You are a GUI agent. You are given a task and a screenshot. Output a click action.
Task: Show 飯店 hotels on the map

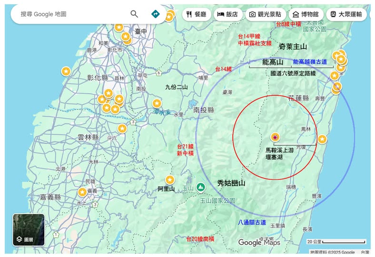click(227, 14)
